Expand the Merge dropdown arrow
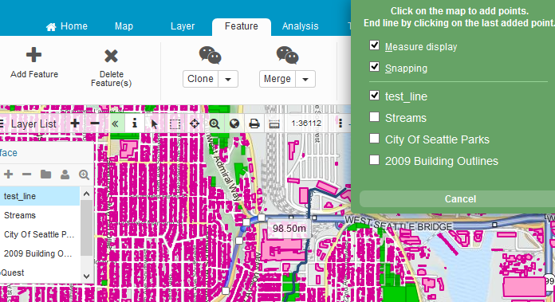Viewport: 555px width, 302px height. 305,79
